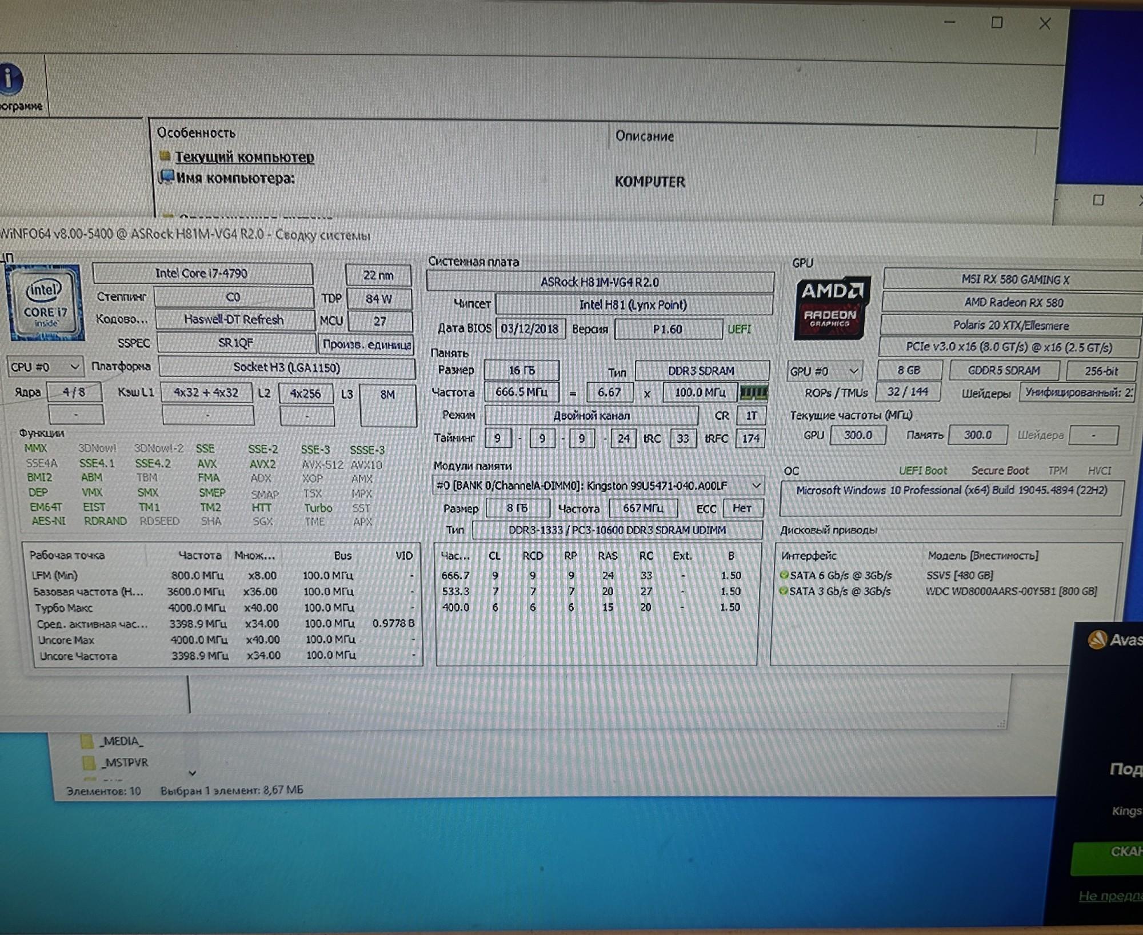Click the icon next to 'Текущий компьютер'

click(x=165, y=155)
